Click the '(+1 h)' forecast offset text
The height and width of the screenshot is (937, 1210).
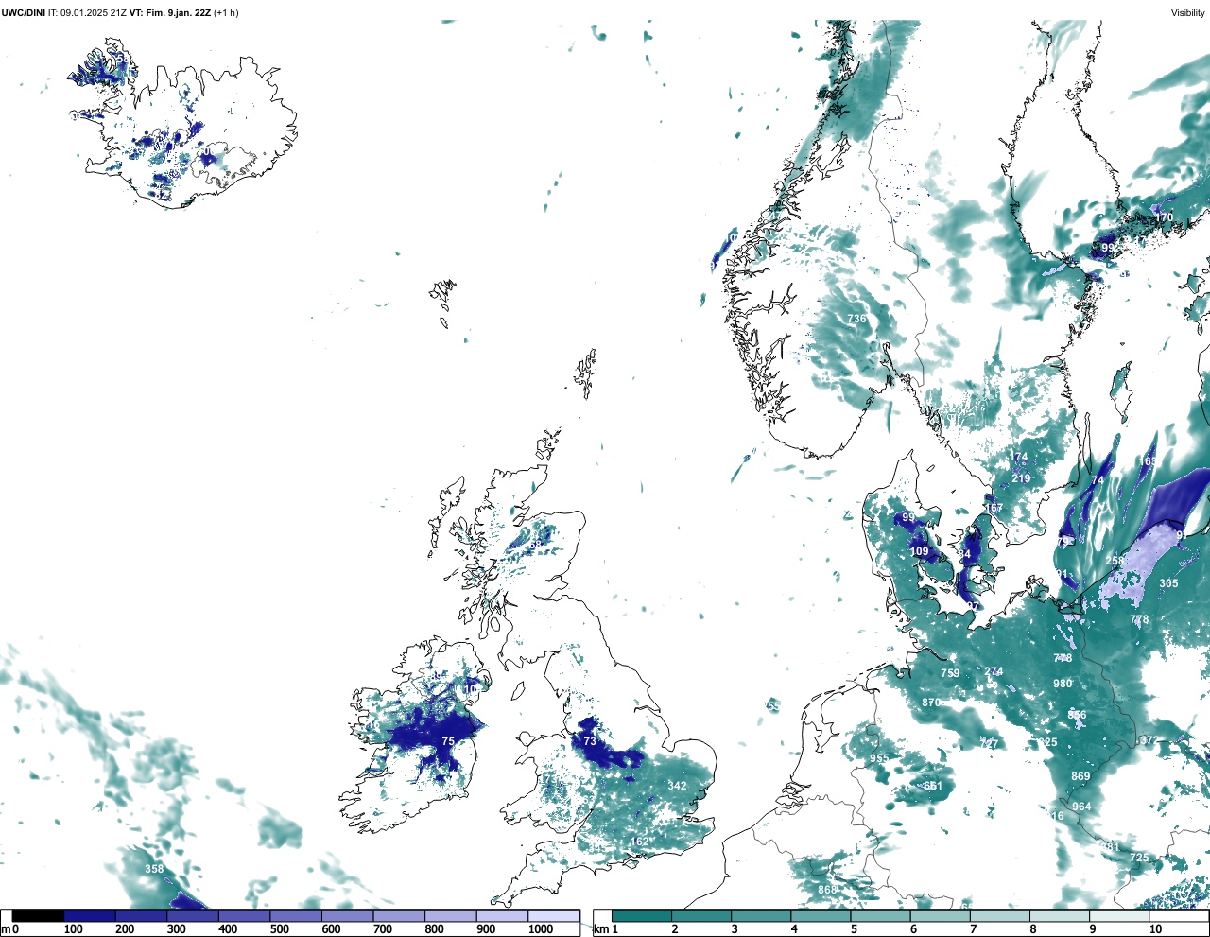(227, 13)
